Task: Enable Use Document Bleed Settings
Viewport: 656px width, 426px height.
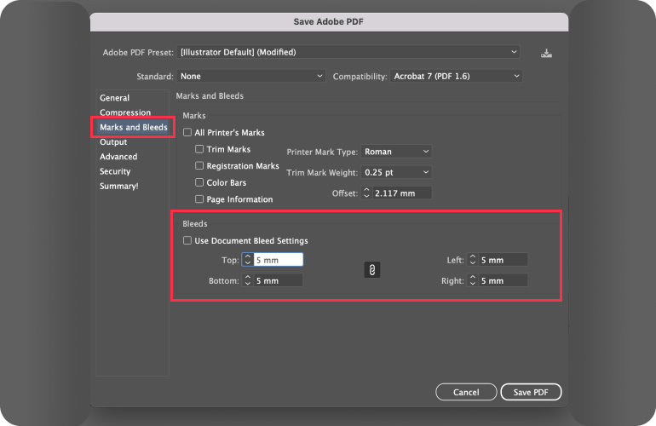Action: [x=187, y=241]
